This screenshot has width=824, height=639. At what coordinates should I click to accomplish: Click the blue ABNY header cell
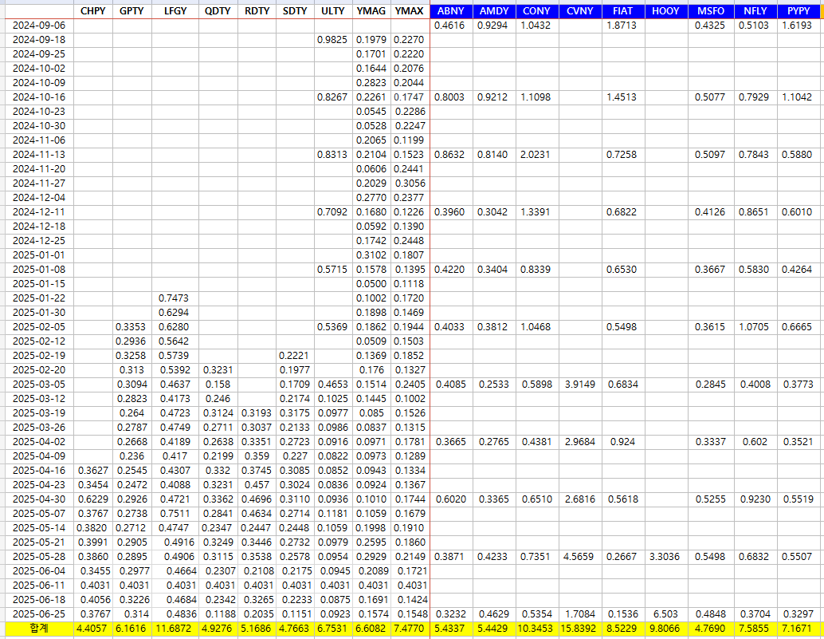(451, 11)
